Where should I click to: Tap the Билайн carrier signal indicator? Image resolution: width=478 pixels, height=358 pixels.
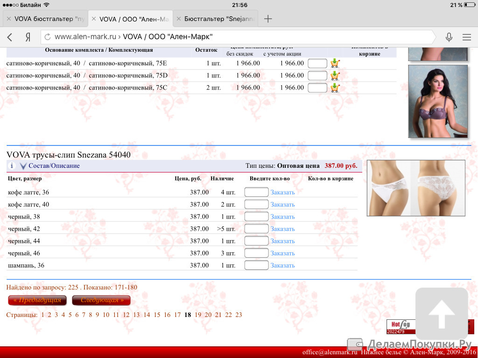26,5
